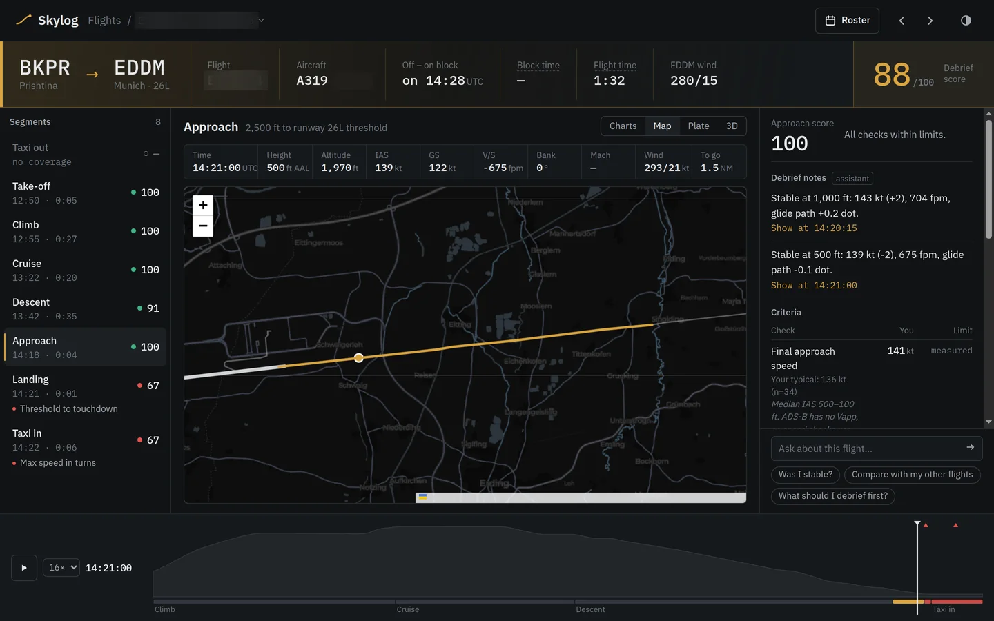This screenshot has height=621, width=994.
Task: Select the Landing segment
Action: tap(86, 393)
